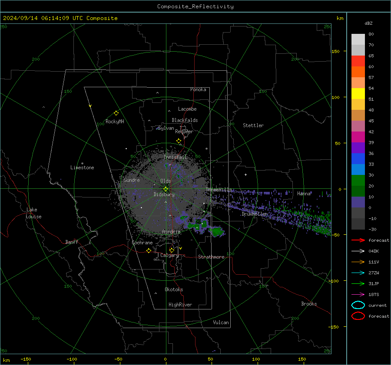Viewport: 391px width, 365px height.
Task: Click the Hanna city label
Action: tap(304, 194)
